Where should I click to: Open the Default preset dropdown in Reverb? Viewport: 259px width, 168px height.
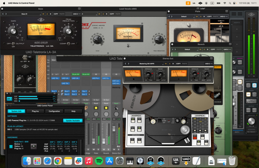point(187,49)
